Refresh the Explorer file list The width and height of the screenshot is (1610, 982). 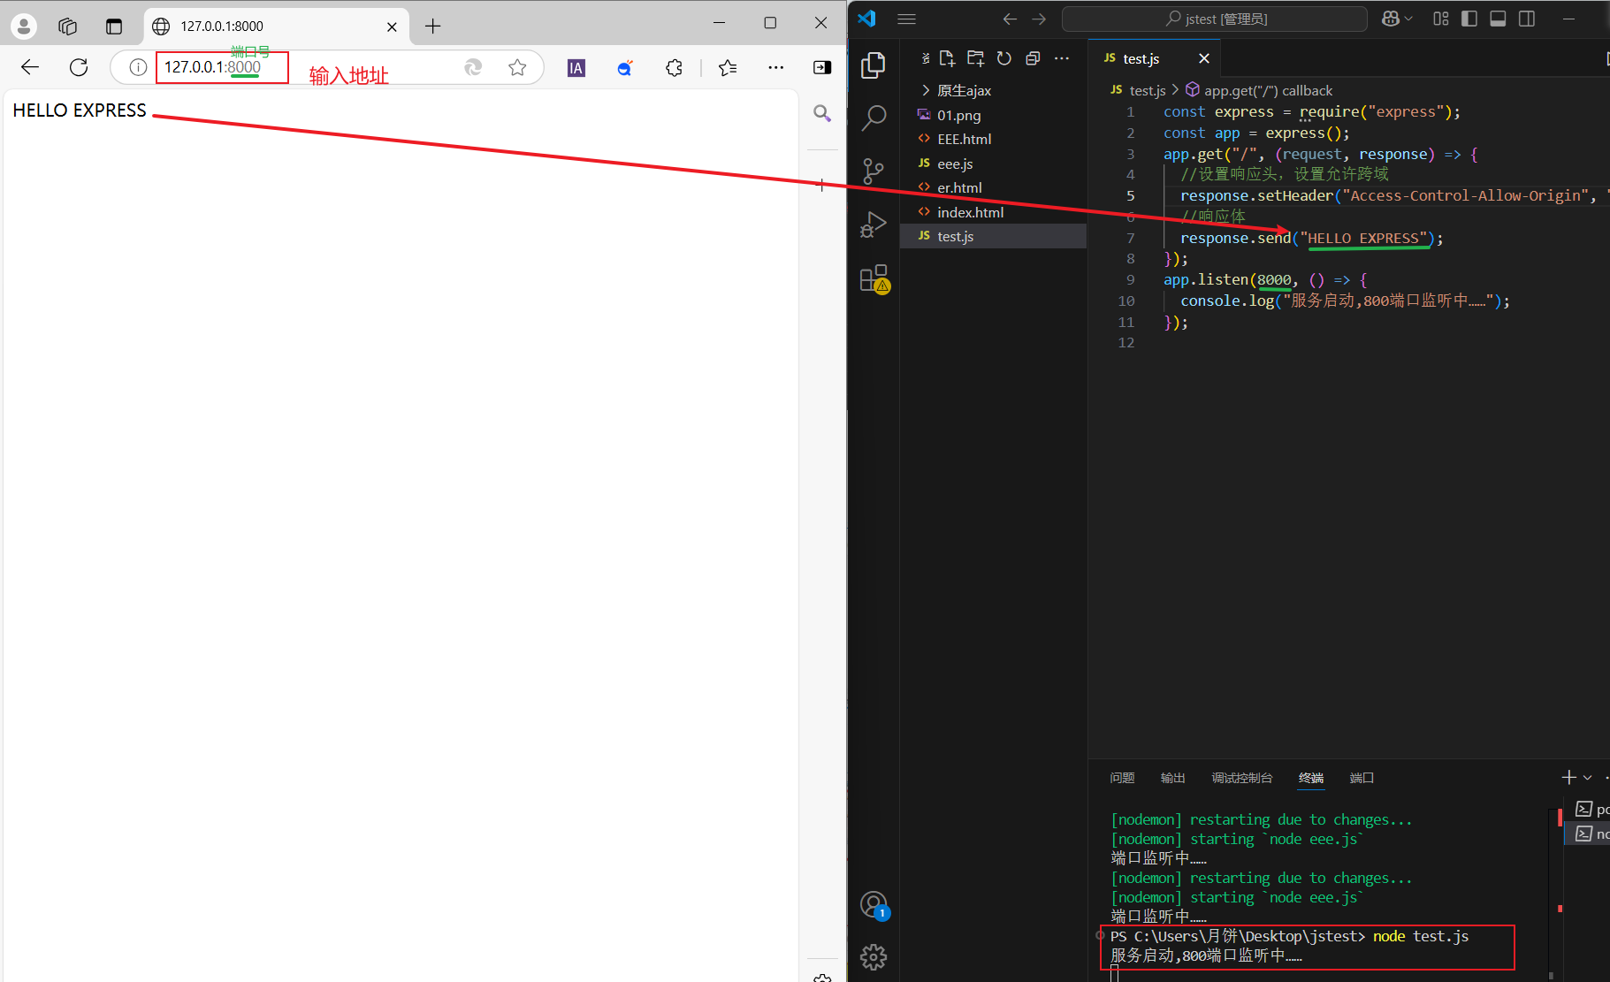click(1004, 58)
